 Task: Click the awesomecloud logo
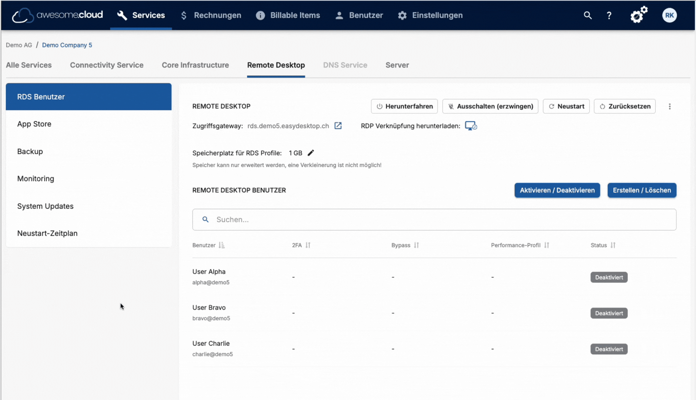57,15
